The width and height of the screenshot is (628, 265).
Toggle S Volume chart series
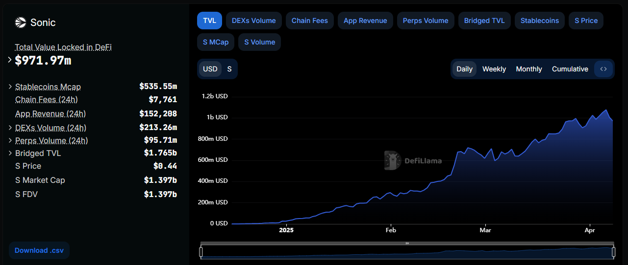pyautogui.click(x=260, y=42)
